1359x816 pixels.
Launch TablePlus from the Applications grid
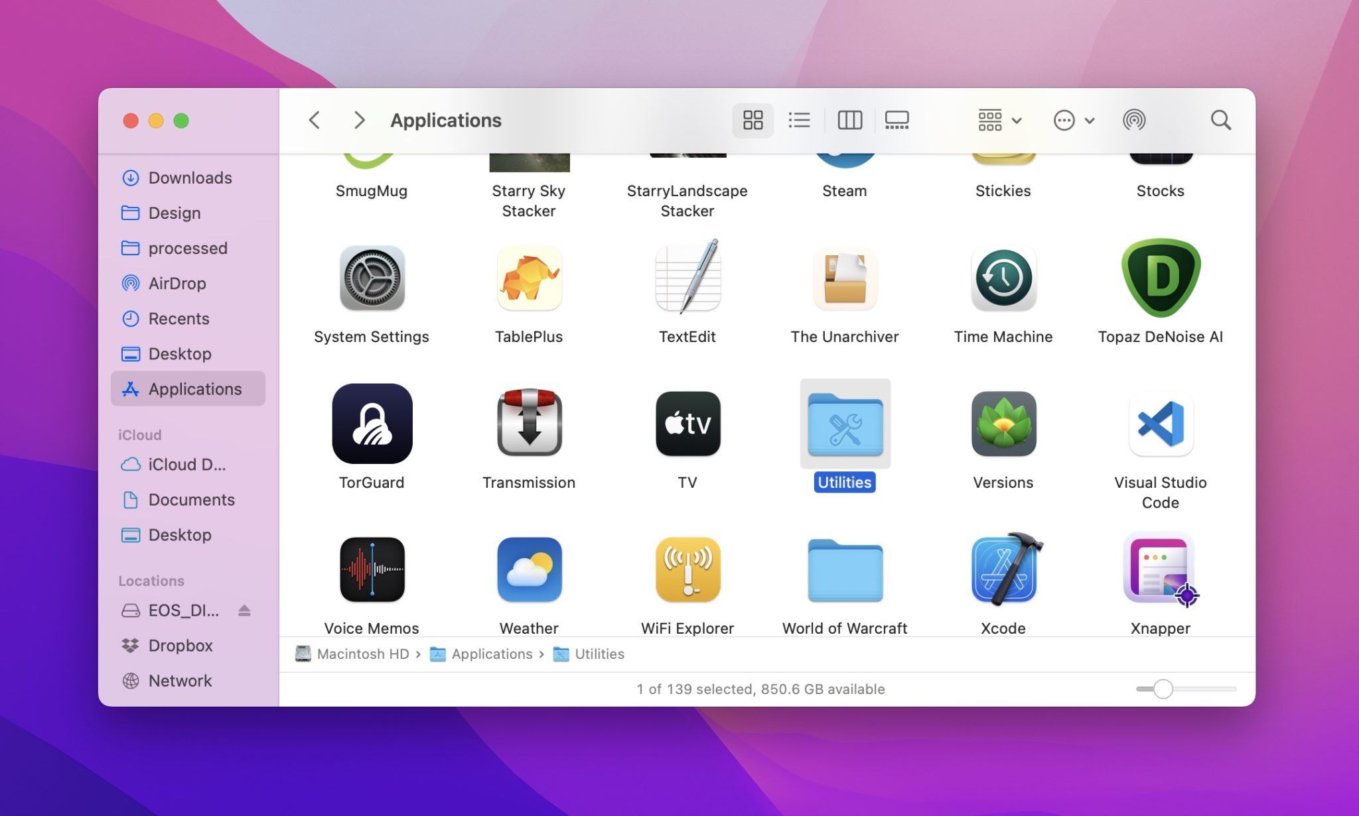click(x=529, y=278)
